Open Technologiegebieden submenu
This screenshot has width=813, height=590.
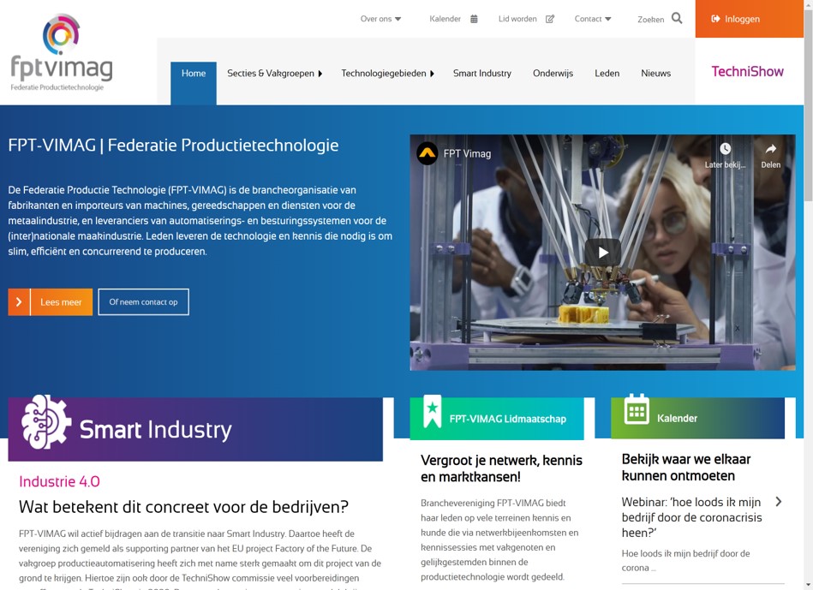(387, 73)
